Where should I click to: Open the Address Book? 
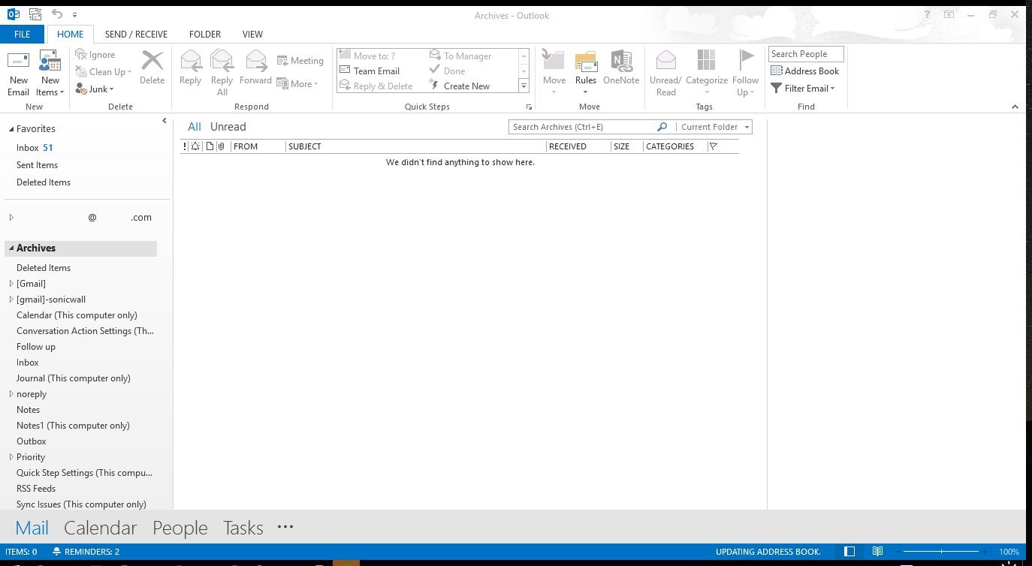click(805, 71)
